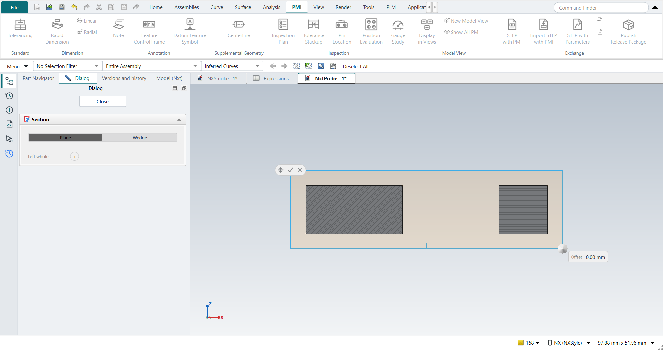Undo the last action

74,7
